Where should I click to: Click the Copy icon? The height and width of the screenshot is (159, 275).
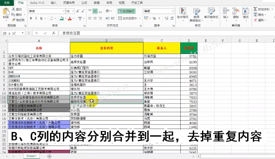pyautogui.click(x=13, y=14)
